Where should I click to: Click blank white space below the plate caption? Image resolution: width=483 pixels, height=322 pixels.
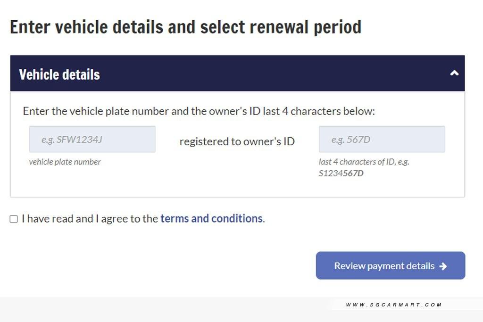click(x=94, y=183)
